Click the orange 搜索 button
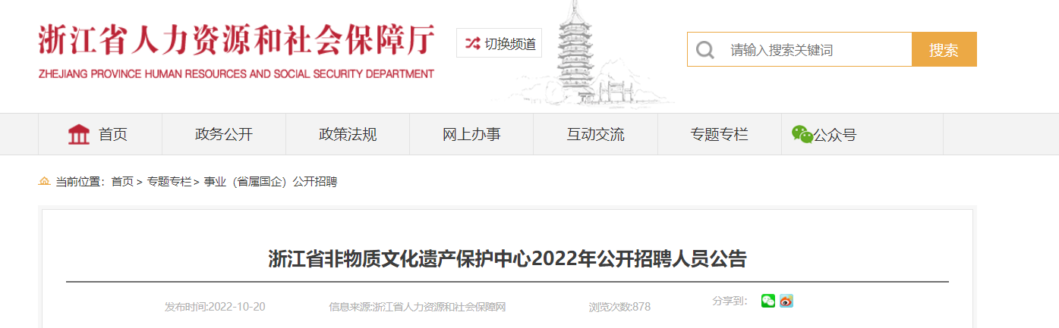The width and height of the screenshot is (1059, 328). 944,50
